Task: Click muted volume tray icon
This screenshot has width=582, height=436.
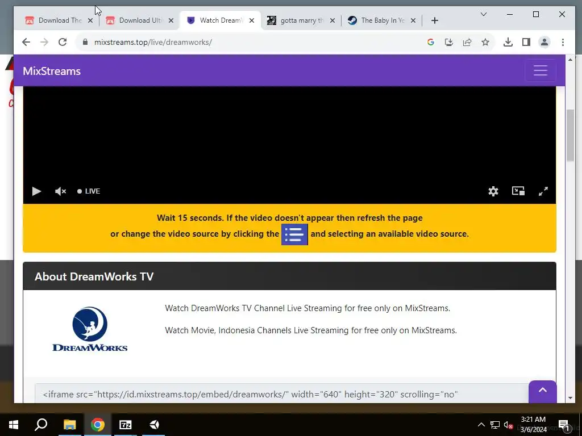Action: [508, 425]
